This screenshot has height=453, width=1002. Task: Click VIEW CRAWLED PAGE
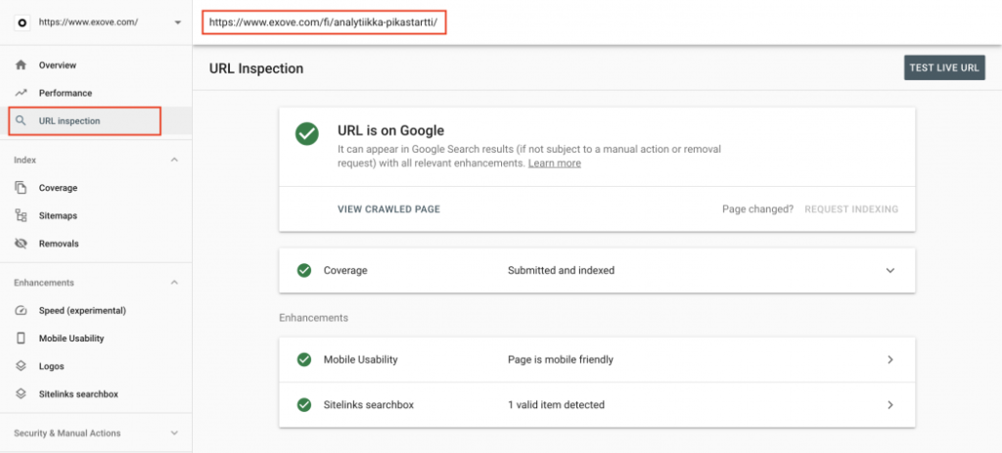[x=388, y=209]
